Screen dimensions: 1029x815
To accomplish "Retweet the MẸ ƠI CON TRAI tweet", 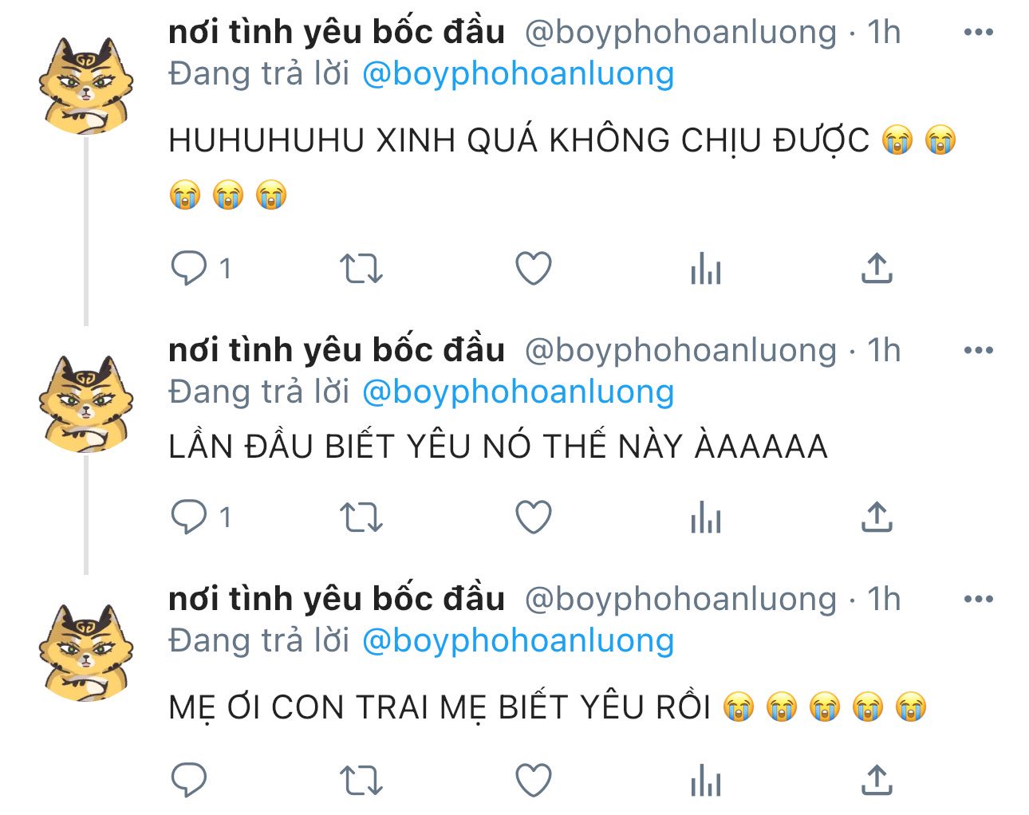I will (x=361, y=781).
